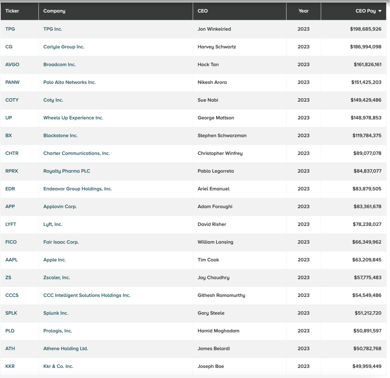390x378 pixels.
Task: Click the $198,685,926 pay value
Action: 366,29
